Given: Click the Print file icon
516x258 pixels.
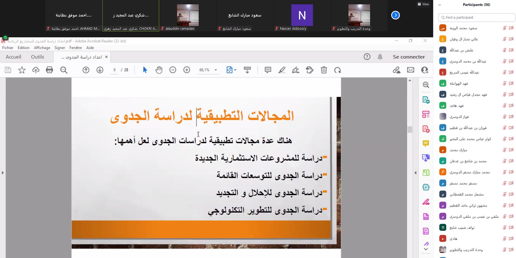Looking at the screenshot, I should coord(49,70).
